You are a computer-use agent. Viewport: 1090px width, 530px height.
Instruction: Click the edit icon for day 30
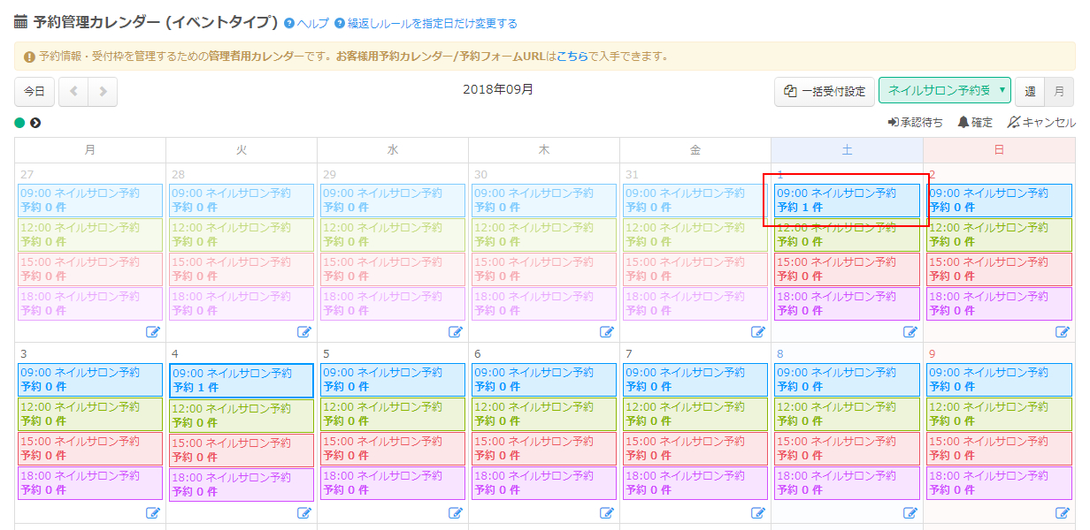607,332
